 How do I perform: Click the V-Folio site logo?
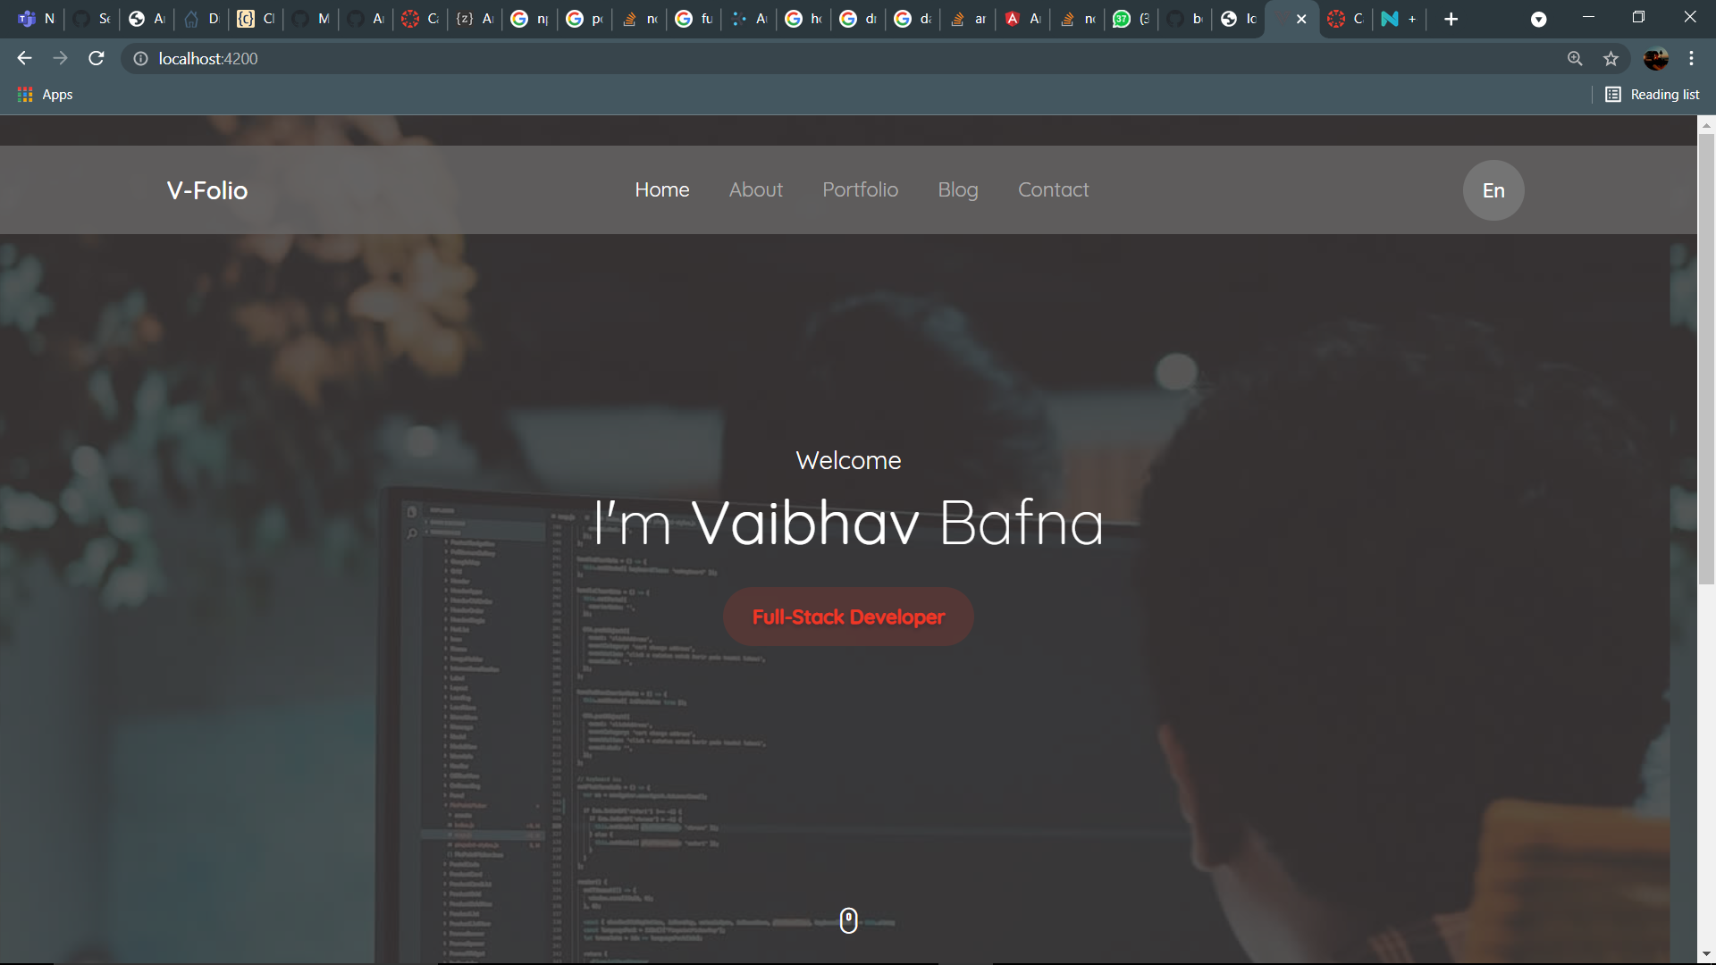[x=206, y=189]
